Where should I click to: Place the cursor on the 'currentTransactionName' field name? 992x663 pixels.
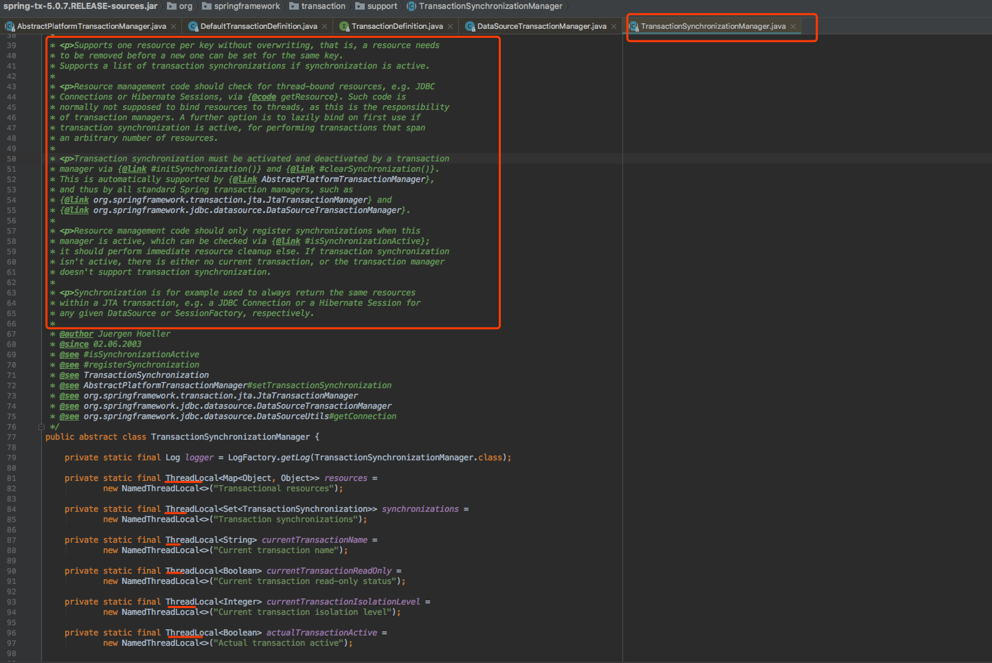[314, 540]
